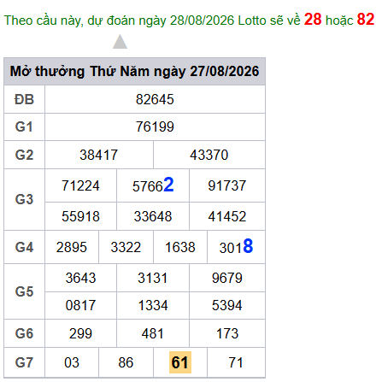Screen dimensions: 382x382
Task: Click the header 'Mở thưởng Thứ Năm ngày 27/08/2026'
Action: click(x=134, y=71)
